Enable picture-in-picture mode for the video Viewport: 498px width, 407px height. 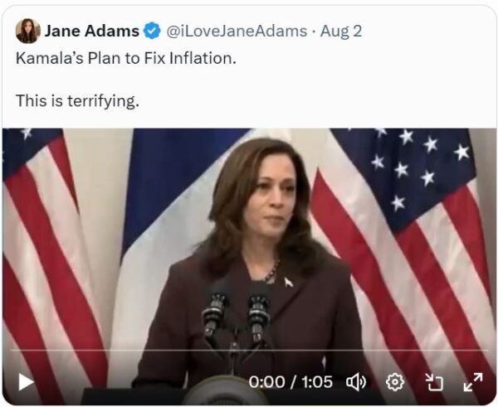point(434,382)
